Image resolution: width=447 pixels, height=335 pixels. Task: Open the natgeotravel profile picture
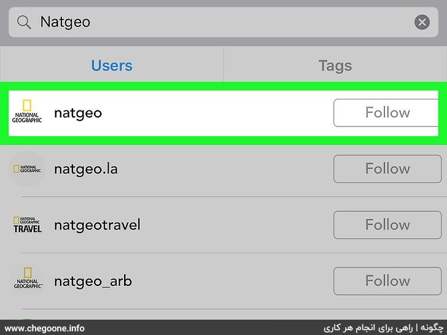(x=28, y=225)
